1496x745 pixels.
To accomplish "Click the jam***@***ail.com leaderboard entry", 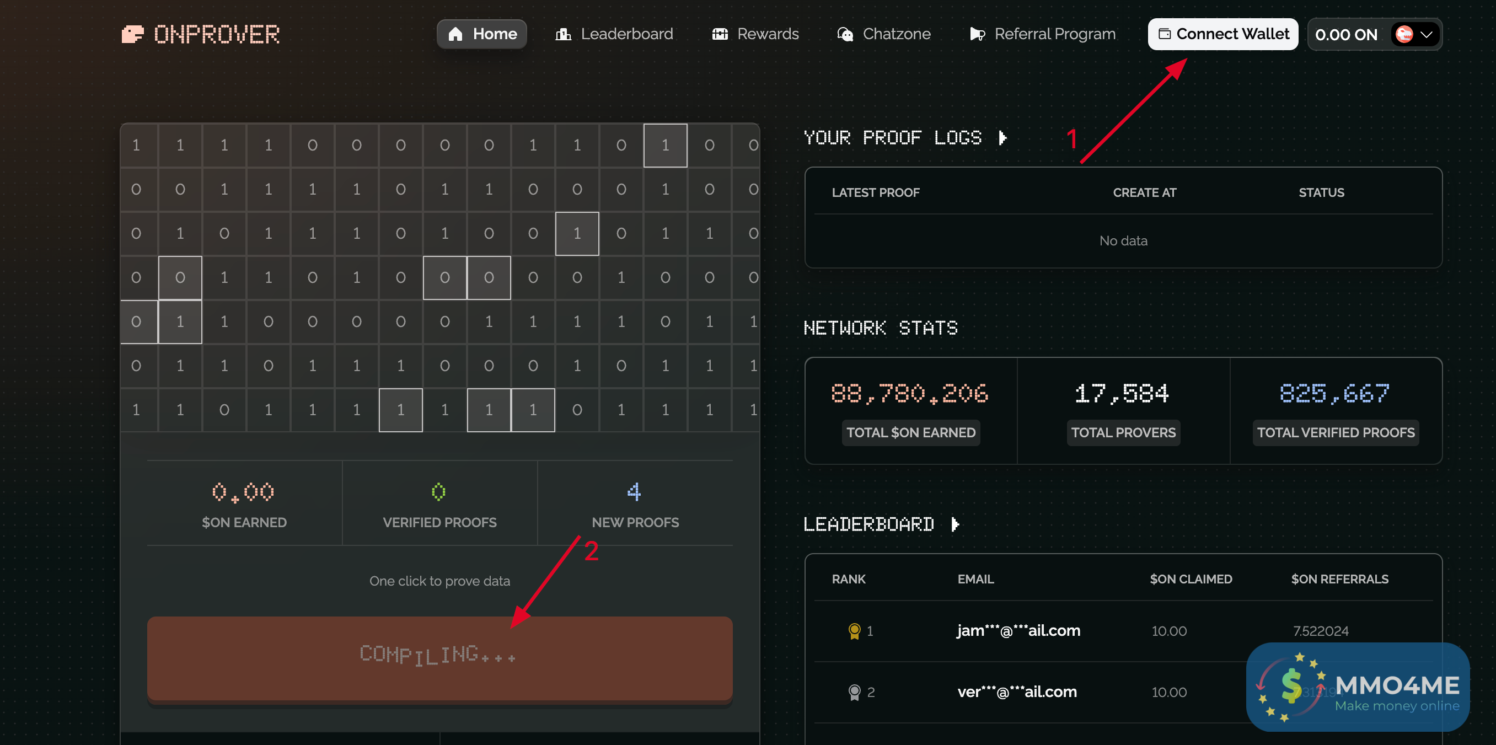I will point(1018,631).
